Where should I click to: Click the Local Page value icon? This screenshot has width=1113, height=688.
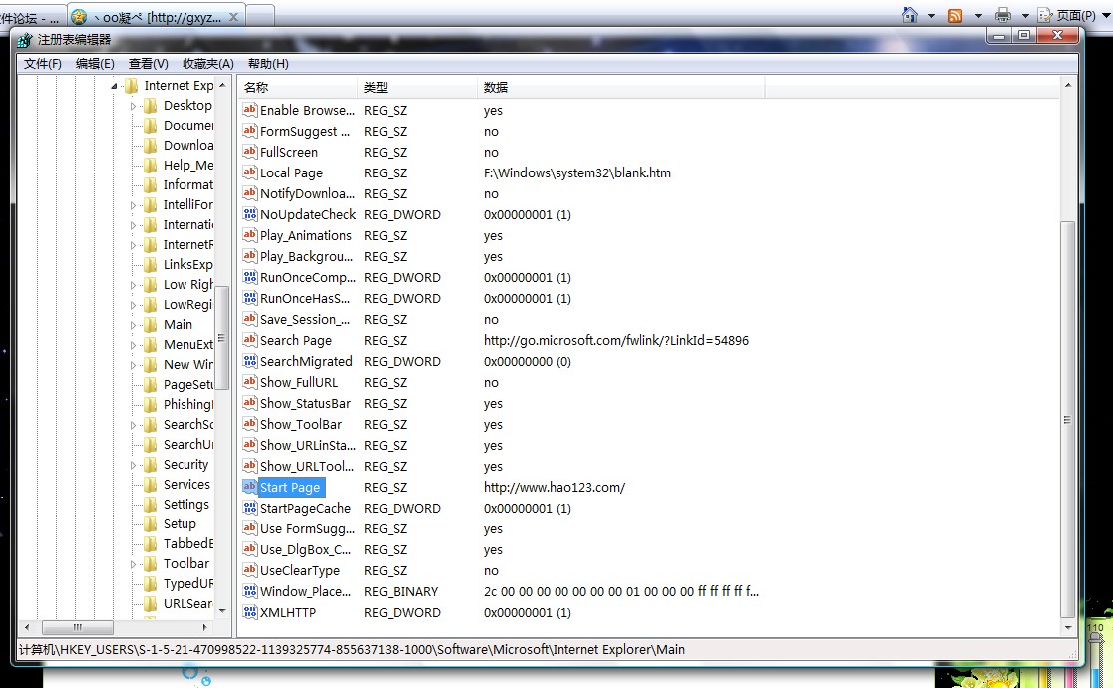pos(250,172)
